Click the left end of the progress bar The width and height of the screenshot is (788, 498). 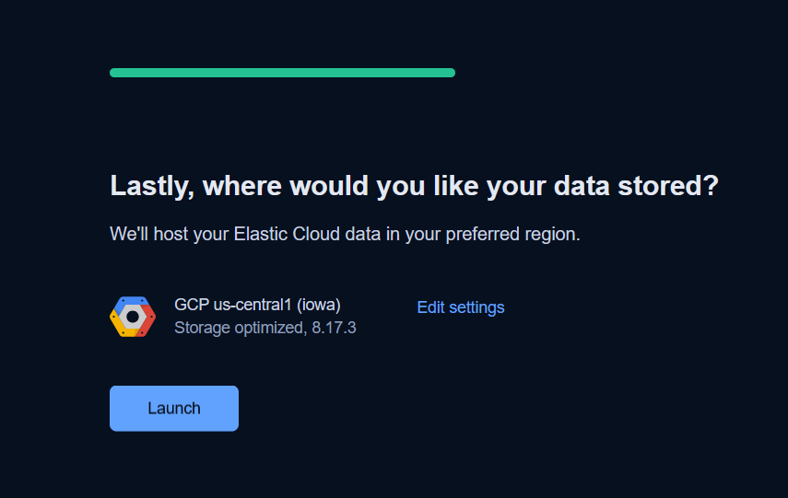(x=114, y=73)
